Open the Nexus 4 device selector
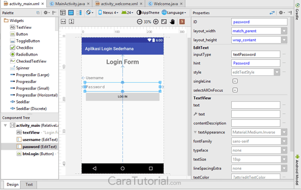The image size is (301, 190). pyautogui.click(x=108, y=12)
